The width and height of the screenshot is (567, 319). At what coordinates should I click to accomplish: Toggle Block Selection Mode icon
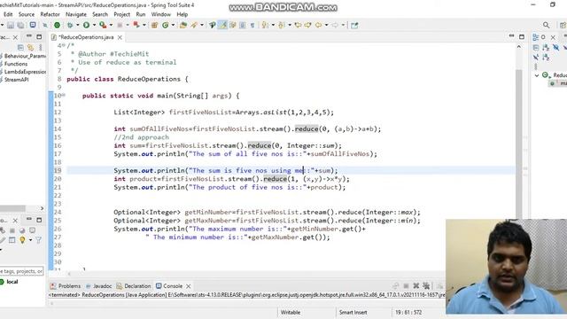[x=243, y=25]
